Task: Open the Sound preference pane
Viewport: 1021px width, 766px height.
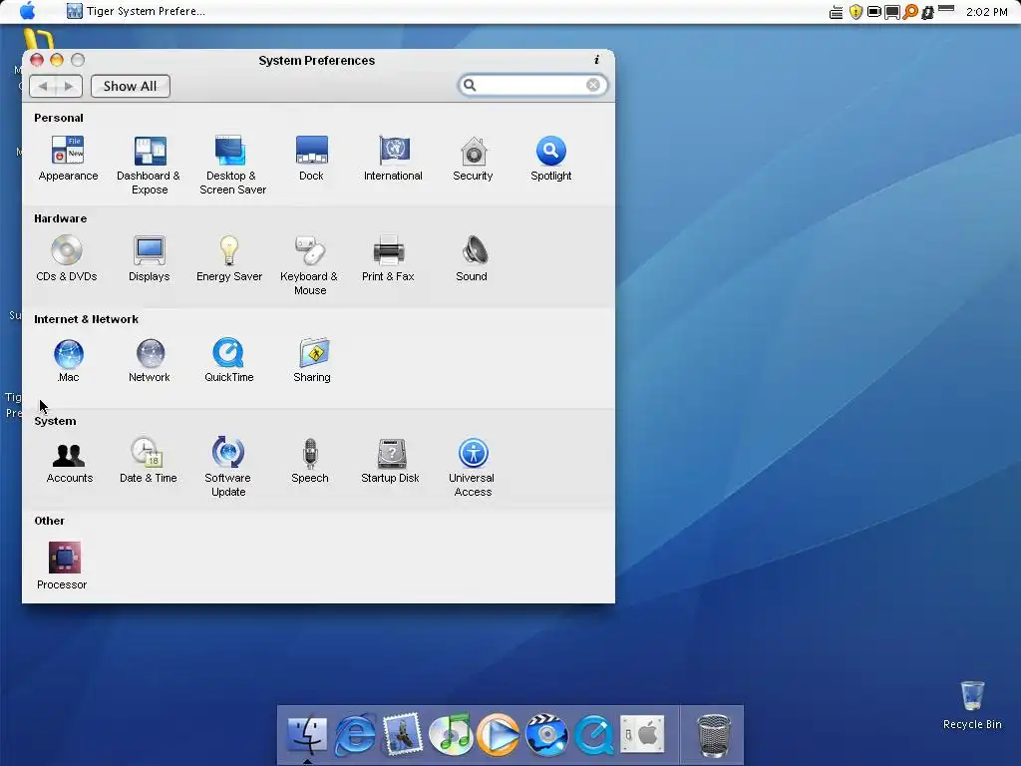Action: [472, 258]
